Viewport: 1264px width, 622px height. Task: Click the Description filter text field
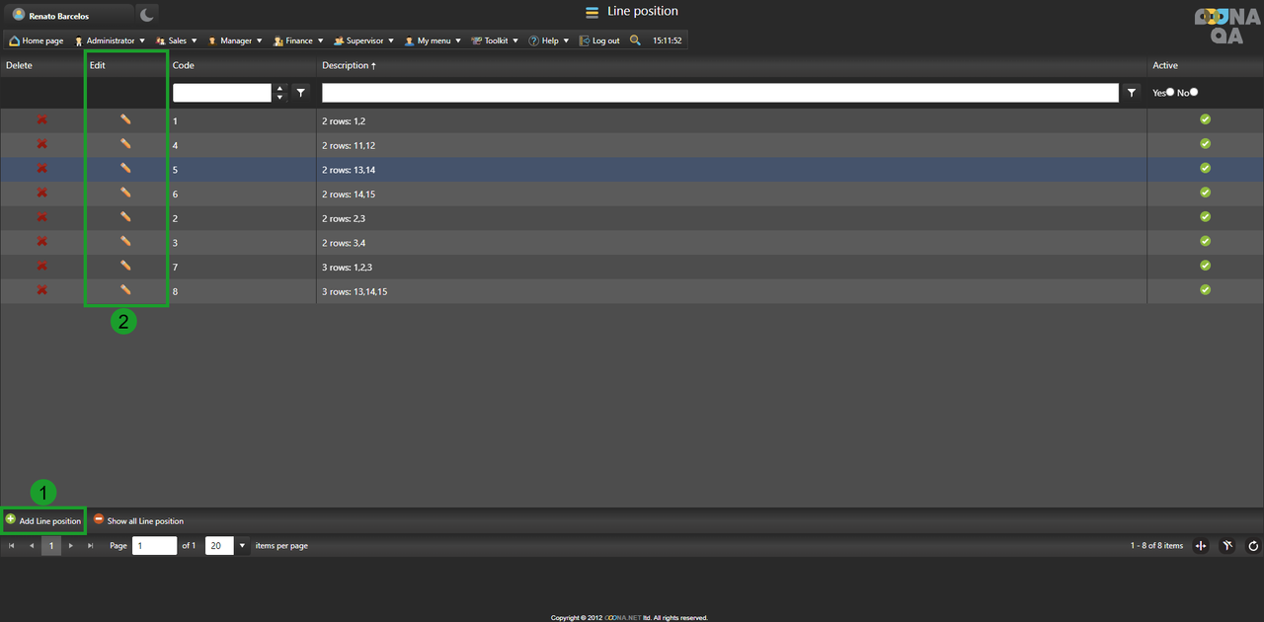pyautogui.click(x=719, y=92)
